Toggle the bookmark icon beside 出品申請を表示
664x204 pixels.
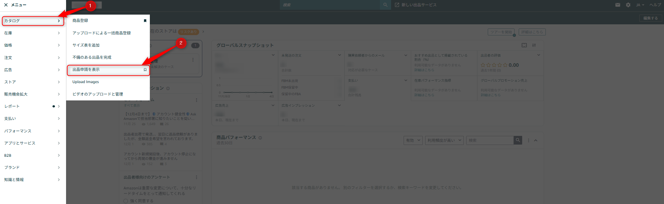point(145,70)
